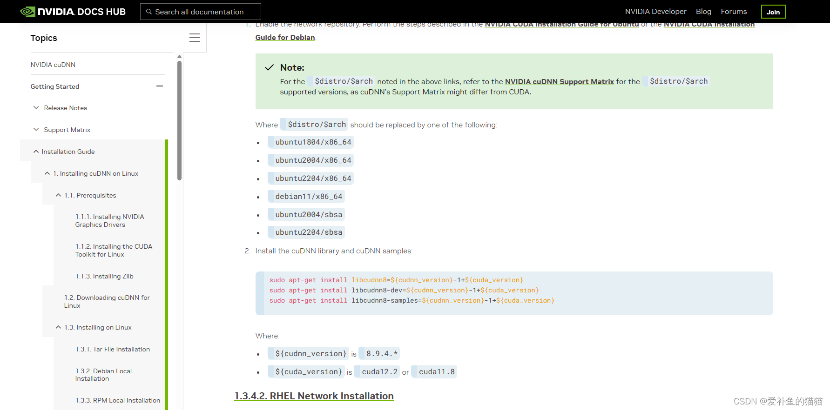Select Getting Started in sidebar
This screenshot has height=410, width=830.
click(55, 86)
